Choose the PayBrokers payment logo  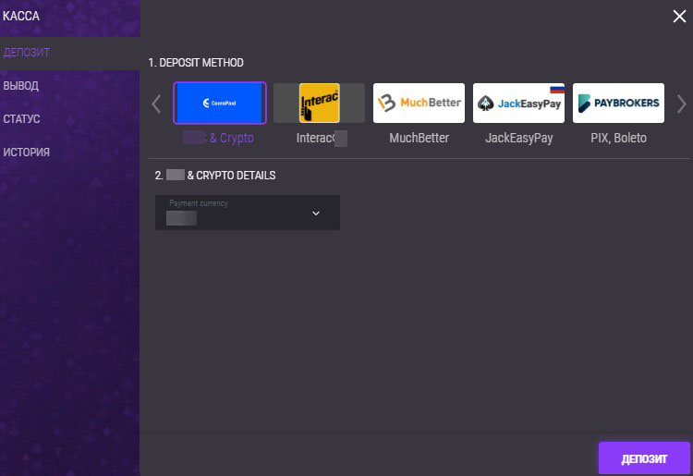pyautogui.click(x=618, y=104)
